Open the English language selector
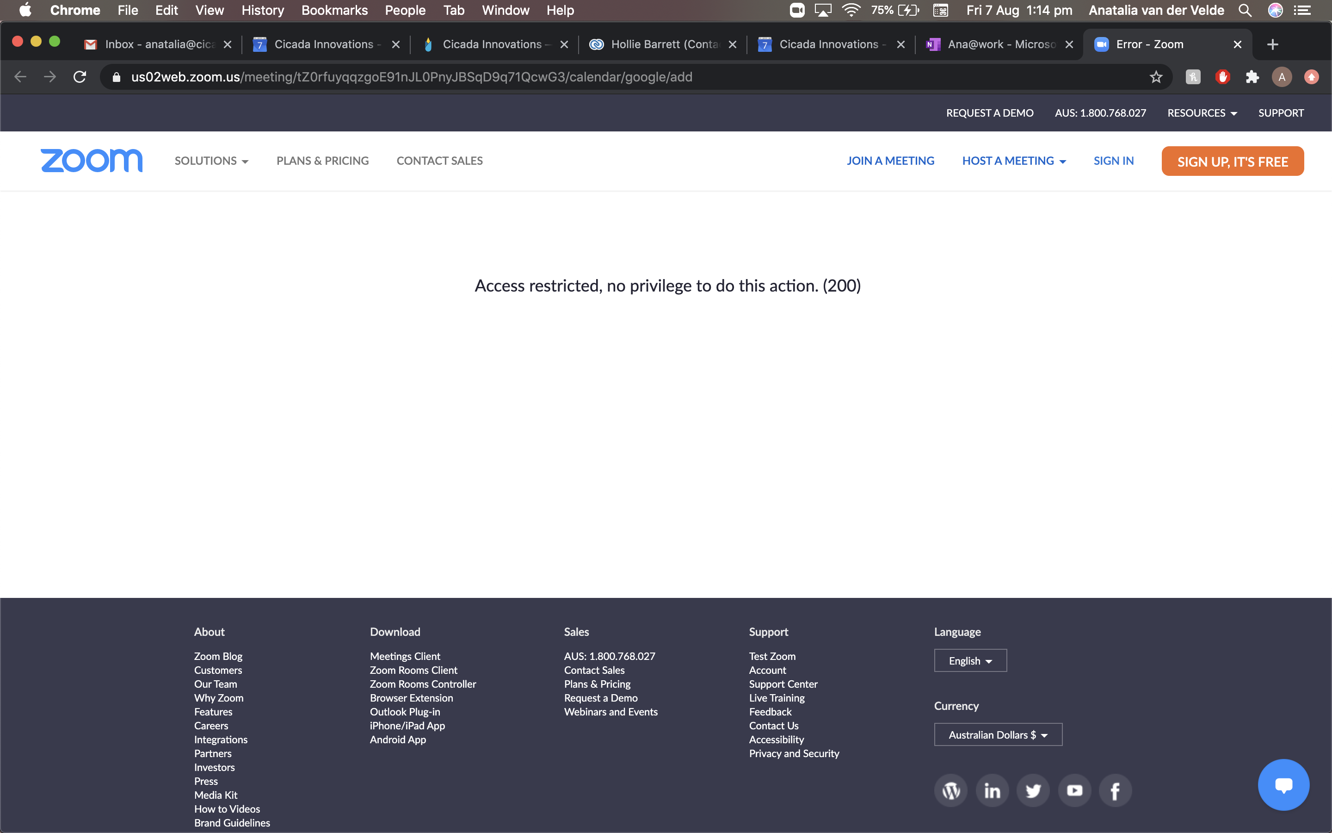Image resolution: width=1332 pixels, height=833 pixels. tap(970, 660)
